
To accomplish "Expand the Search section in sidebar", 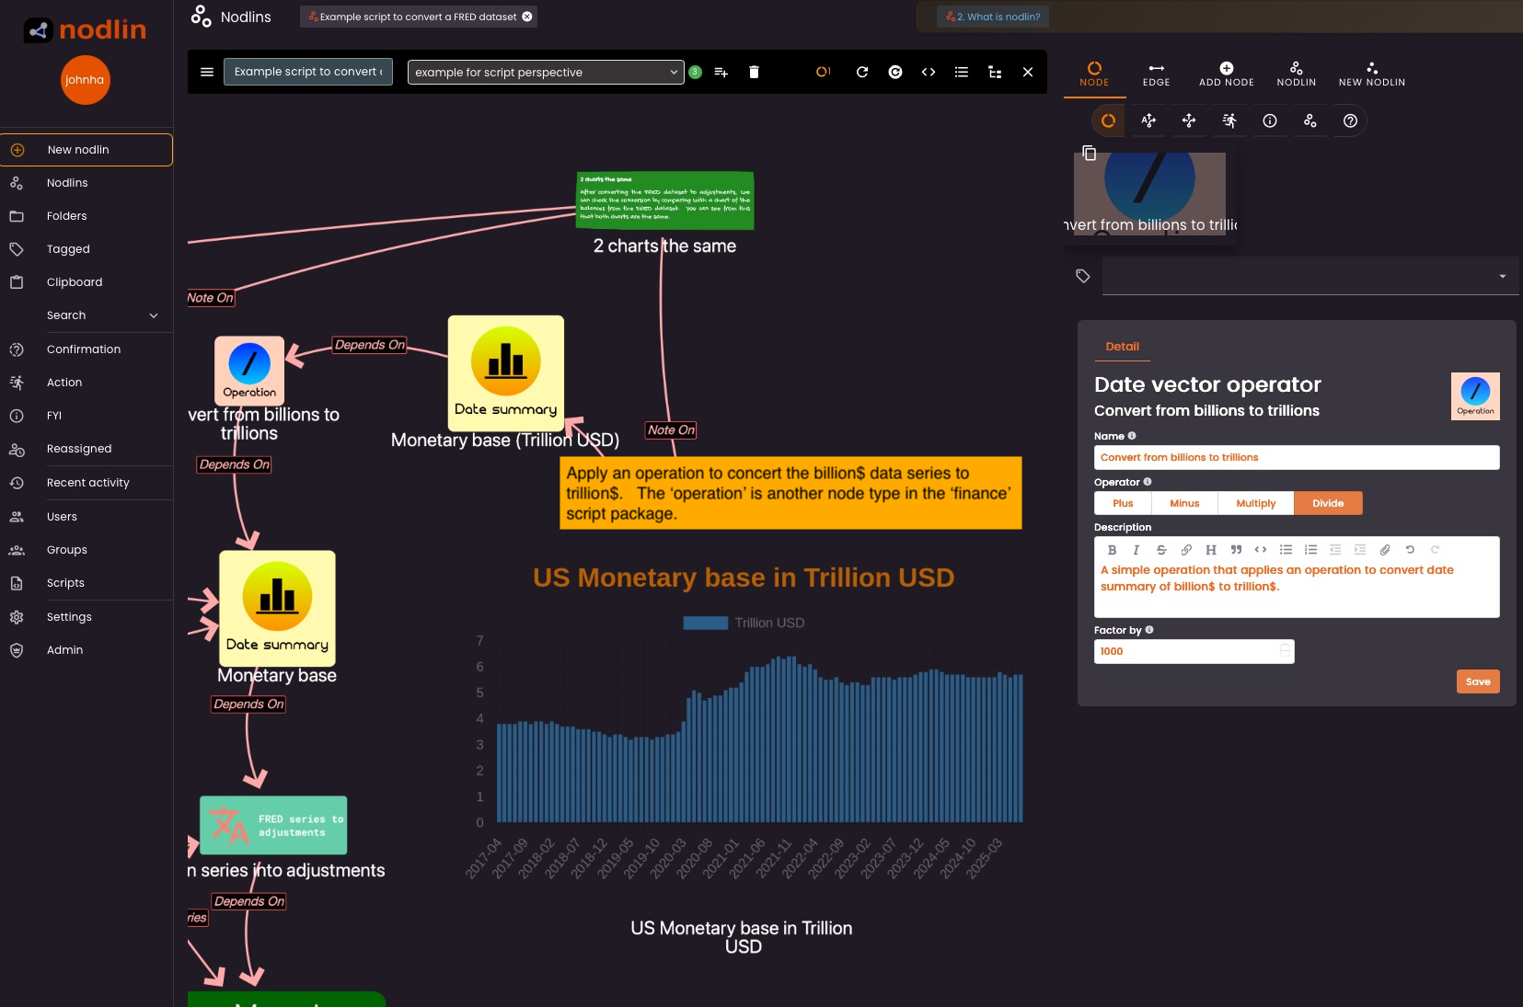I will tap(154, 315).
